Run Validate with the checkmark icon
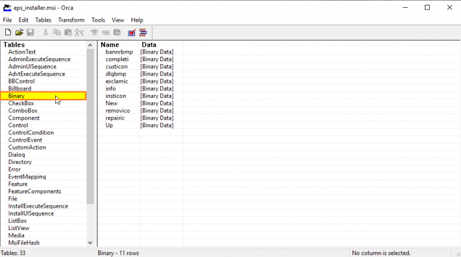 click(131, 32)
